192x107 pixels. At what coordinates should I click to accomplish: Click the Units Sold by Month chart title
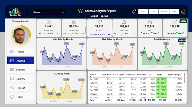tap(62, 39)
